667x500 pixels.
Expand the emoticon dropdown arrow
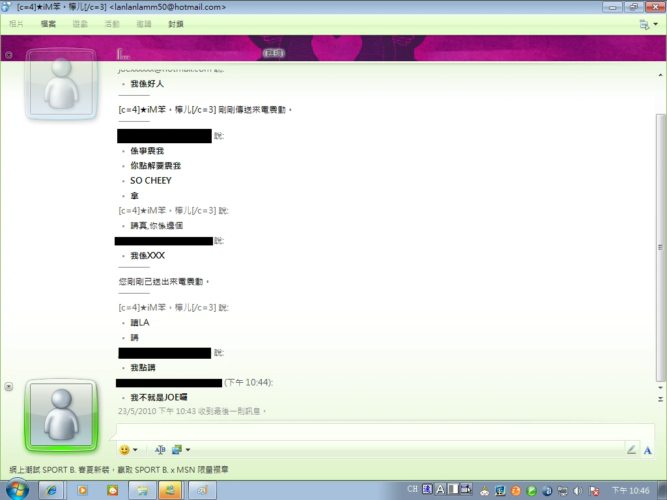pos(135,450)
